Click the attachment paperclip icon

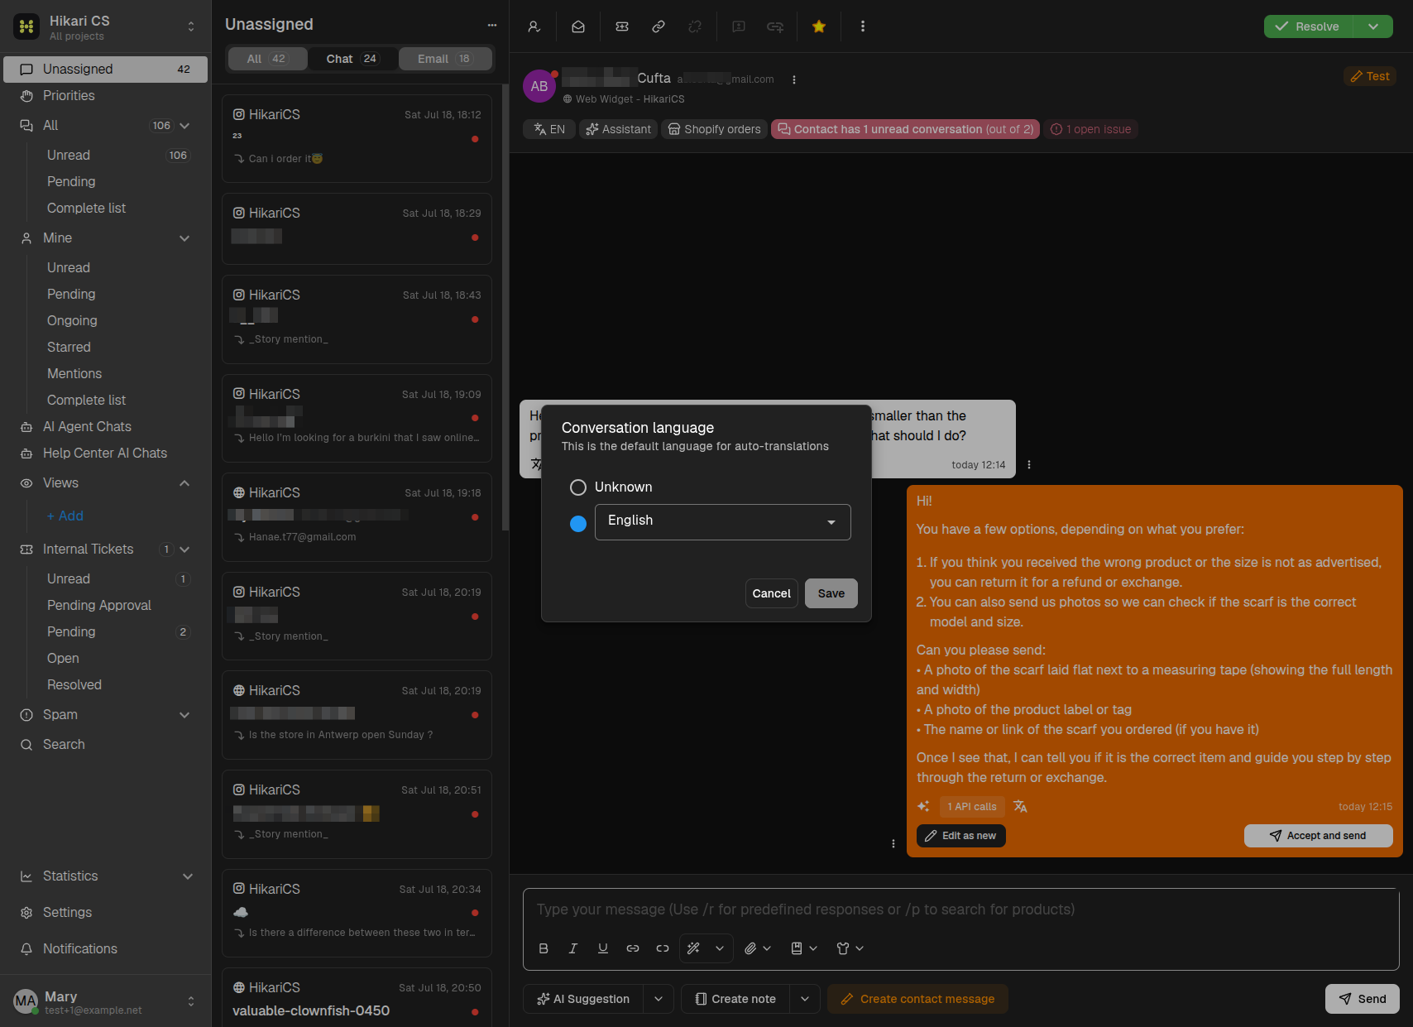750,948
